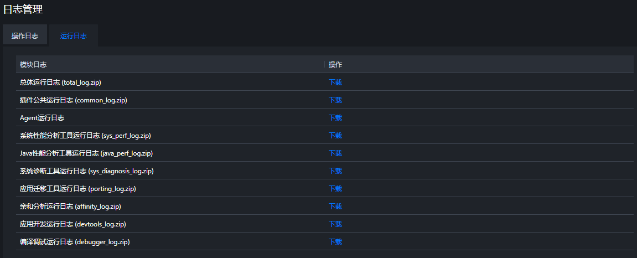
Task: Click the 操作 column header
Action: [335, 65]
